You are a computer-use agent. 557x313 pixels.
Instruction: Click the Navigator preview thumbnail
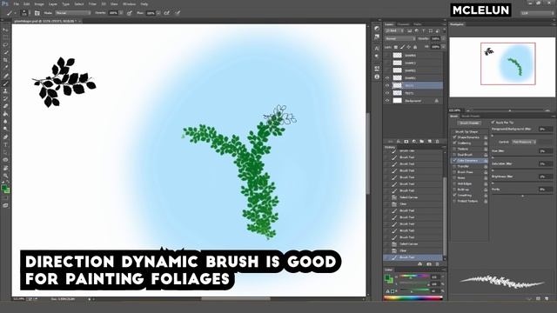502,67
